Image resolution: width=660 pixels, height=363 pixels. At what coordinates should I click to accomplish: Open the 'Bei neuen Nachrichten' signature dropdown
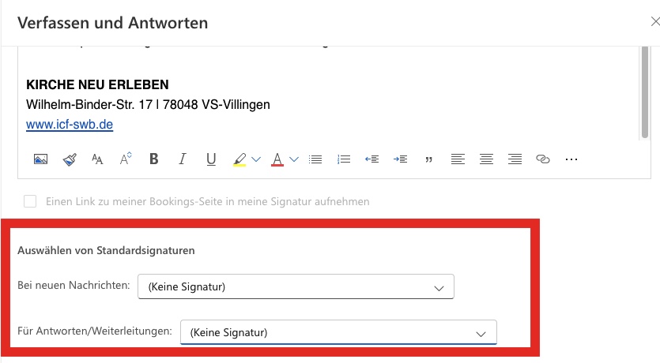pos(296,287)
